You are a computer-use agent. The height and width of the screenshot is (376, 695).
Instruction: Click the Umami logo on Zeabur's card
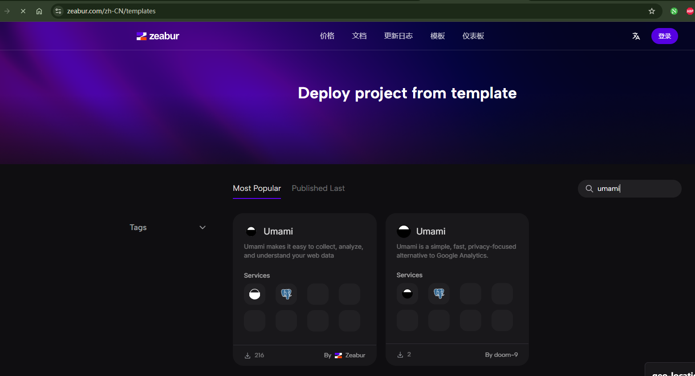click(251, 231)
